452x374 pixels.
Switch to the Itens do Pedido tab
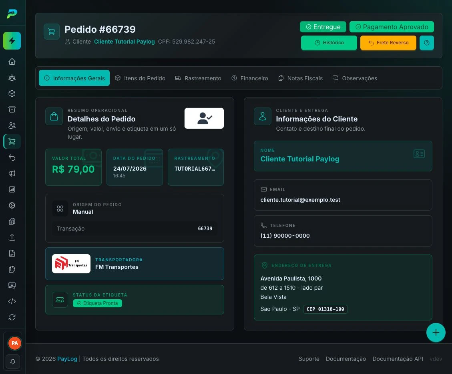(140, 78)
